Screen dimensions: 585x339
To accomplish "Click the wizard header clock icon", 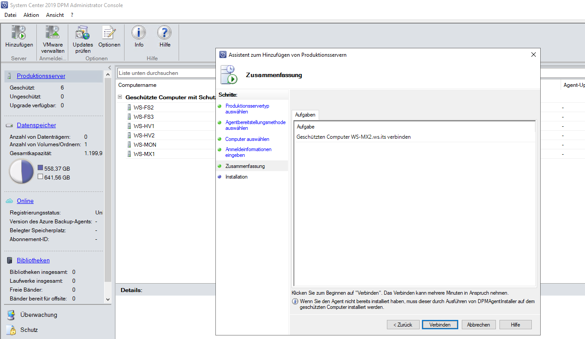I will (x=229, y=74).
